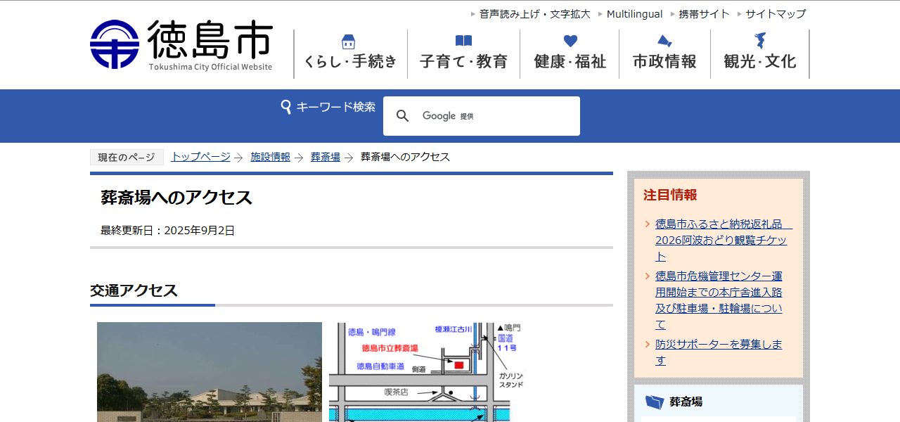Open 音声読み上げ・文字拡大 link
900x422 pixels.
(535, 14)
